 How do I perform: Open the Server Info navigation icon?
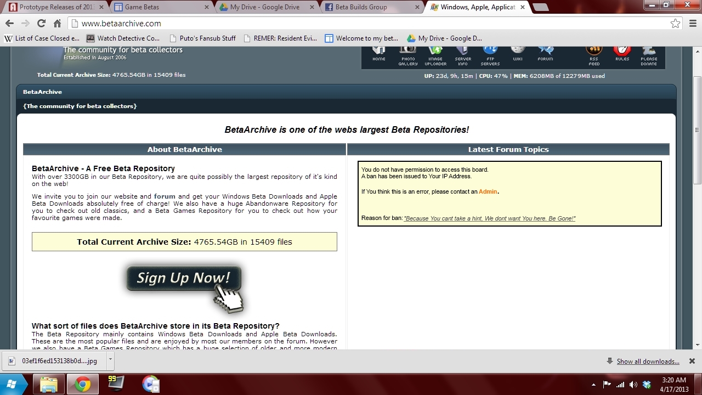pos(463,56)
